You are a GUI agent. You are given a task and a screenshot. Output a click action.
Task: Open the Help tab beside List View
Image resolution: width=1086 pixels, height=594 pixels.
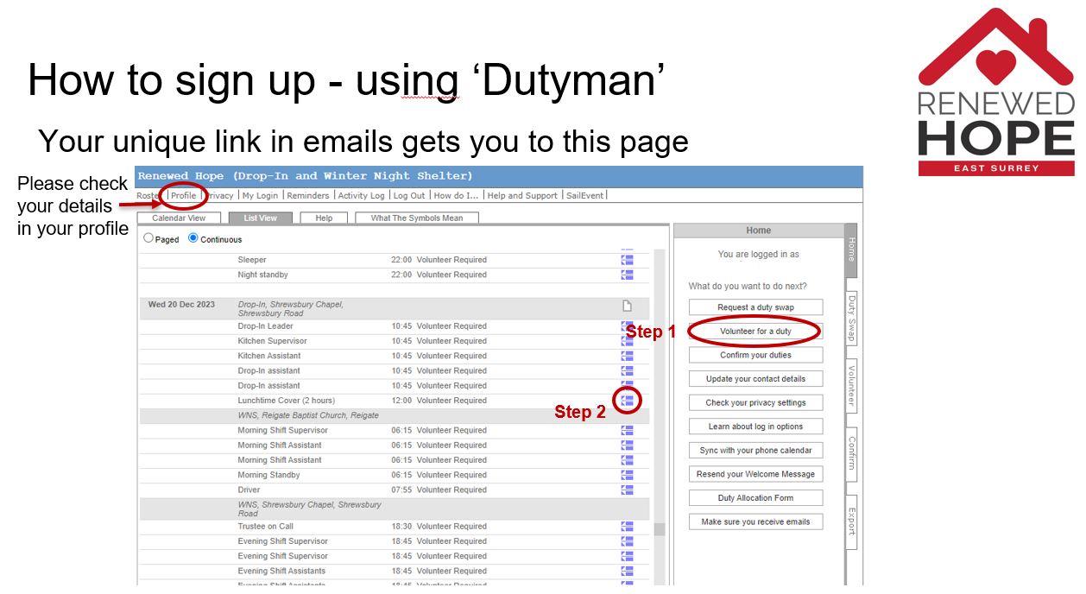click(324, 218)
